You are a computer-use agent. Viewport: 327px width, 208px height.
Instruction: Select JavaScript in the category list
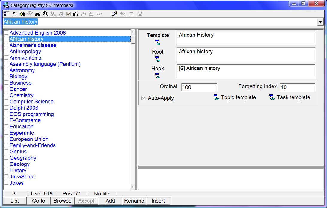tap(22, 177)
